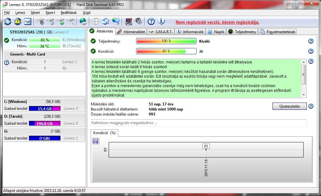Click the save floppy icon on the chart
The image size is (321, 196).
95,141
